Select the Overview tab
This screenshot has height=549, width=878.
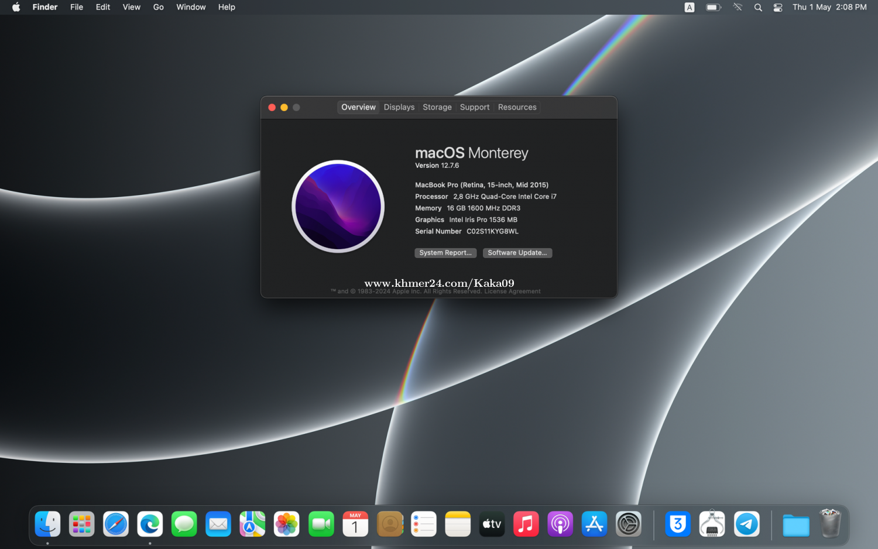click(359, 107)
